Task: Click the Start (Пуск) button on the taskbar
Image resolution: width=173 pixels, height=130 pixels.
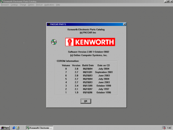Action: tap(5, 128)
